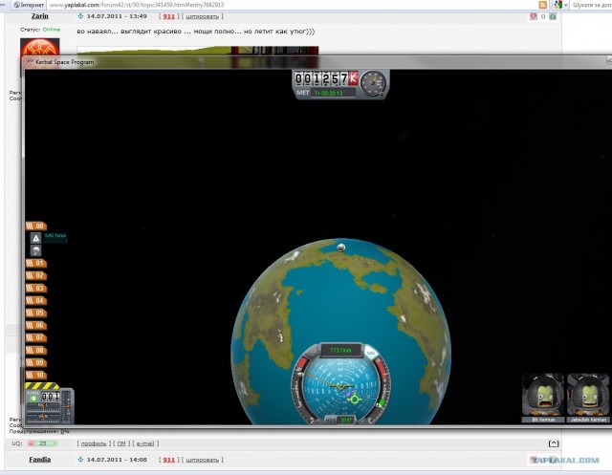Click the green plus button in UQ rating

click(x=55, y=443)
